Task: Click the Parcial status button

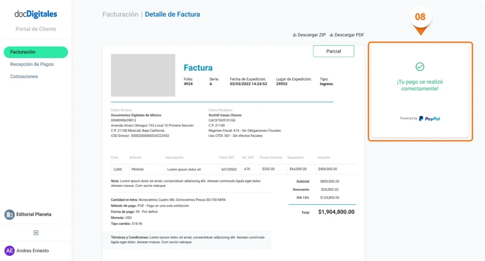Action: (333, 51)
